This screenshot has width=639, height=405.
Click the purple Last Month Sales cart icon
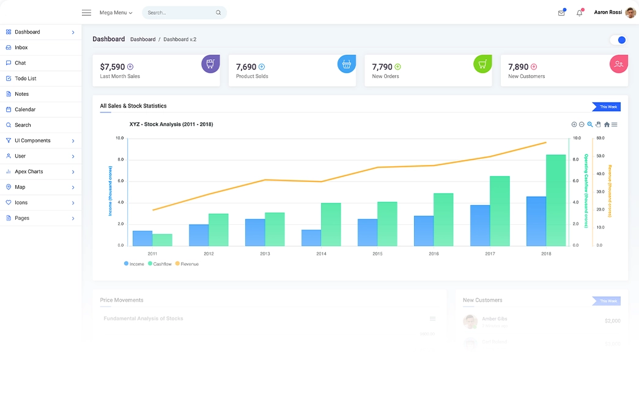[x=210, y=64]
